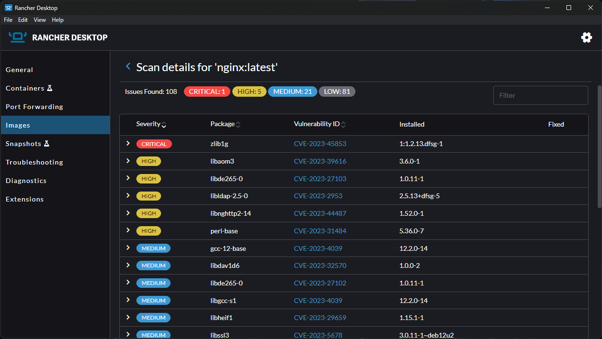Sort table by Severity column

coord(151,124)
